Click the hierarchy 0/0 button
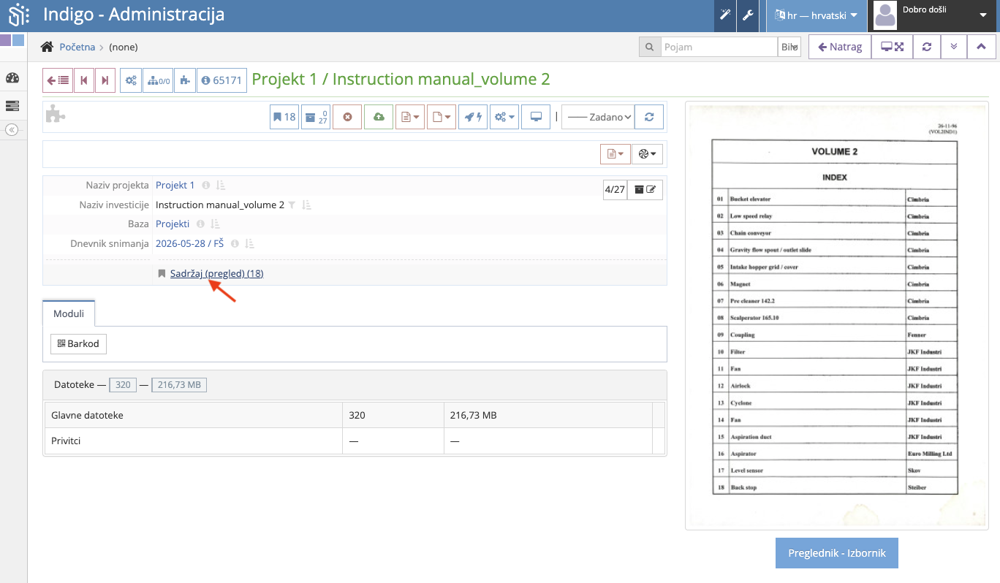Viewport: 1000px width, 583px height. pyautogui.click(x=159, y=80)
